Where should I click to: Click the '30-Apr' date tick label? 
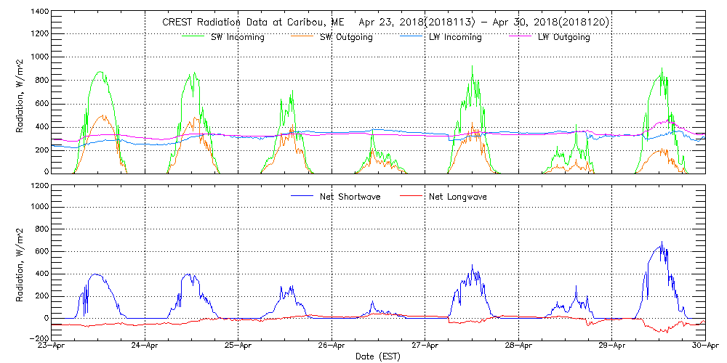click(x=705, y=346)
